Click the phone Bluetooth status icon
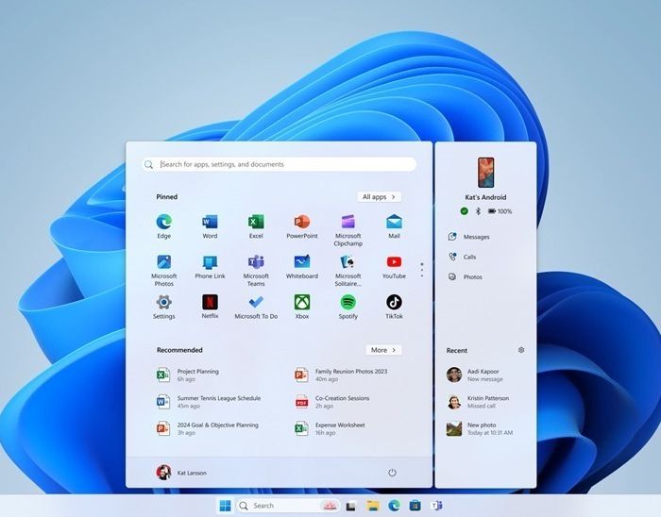This screenshot has height=517, width=661. click(478, 211)
